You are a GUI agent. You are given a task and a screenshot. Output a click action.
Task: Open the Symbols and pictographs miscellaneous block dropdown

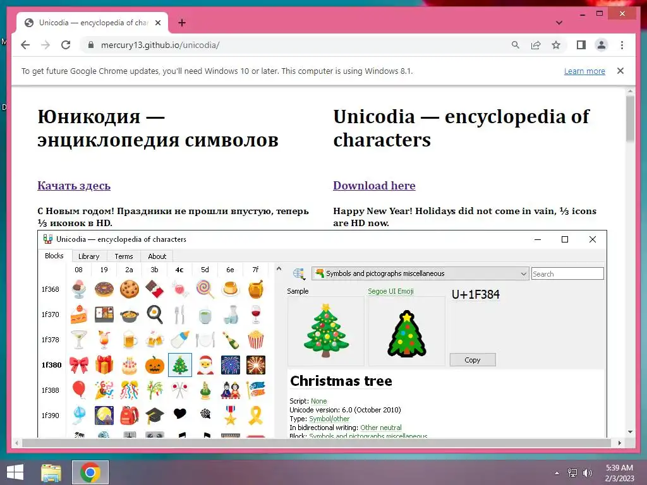pos(420,273)
